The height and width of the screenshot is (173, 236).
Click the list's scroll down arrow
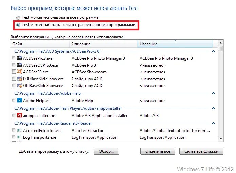click(221, 139)
